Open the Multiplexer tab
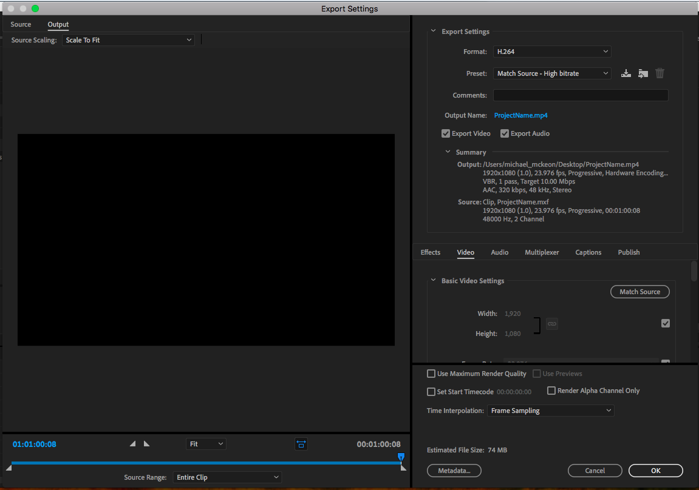 click(x=542, y=252)
